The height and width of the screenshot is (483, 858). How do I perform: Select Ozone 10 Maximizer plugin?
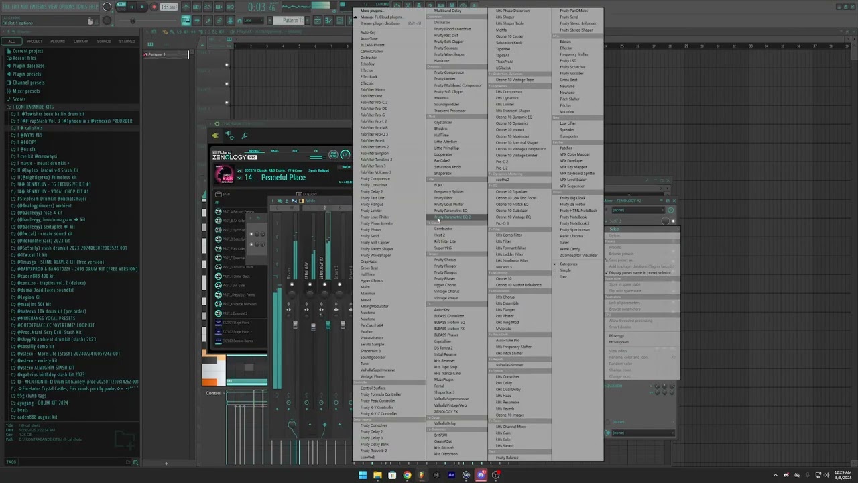[513, 136]
